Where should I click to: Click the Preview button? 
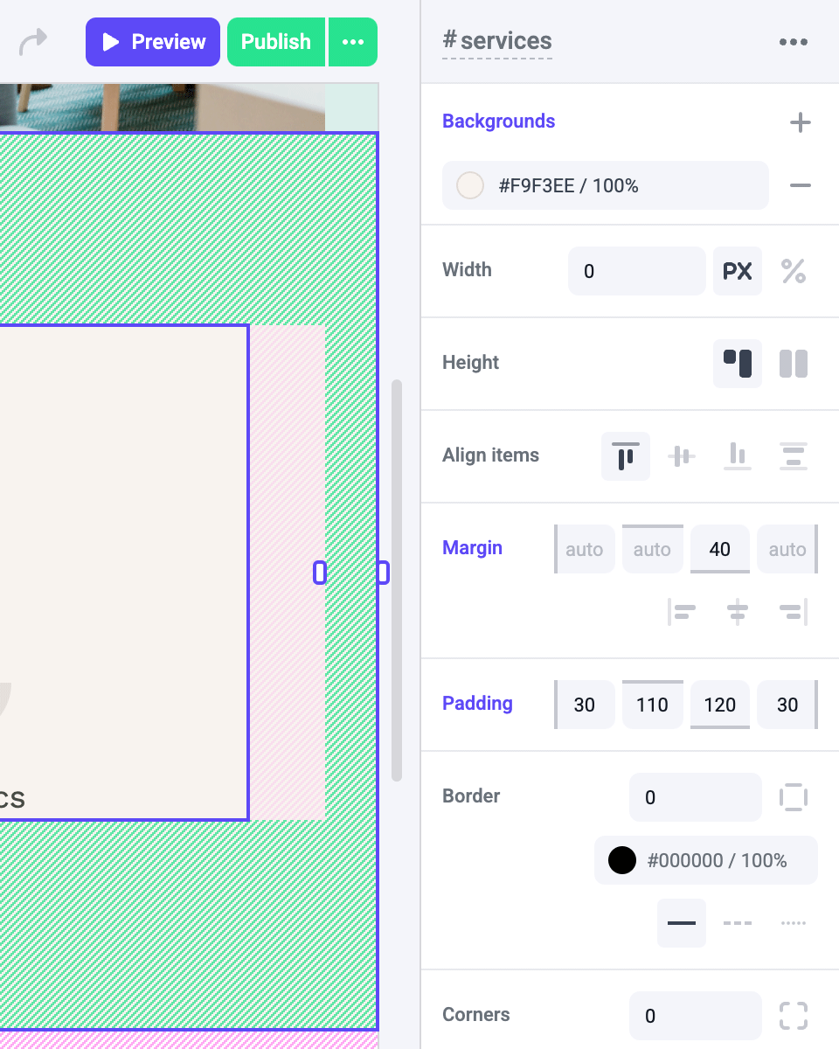click(153, 42)
